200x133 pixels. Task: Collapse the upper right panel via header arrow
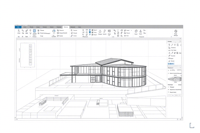(x=180, y=41)
